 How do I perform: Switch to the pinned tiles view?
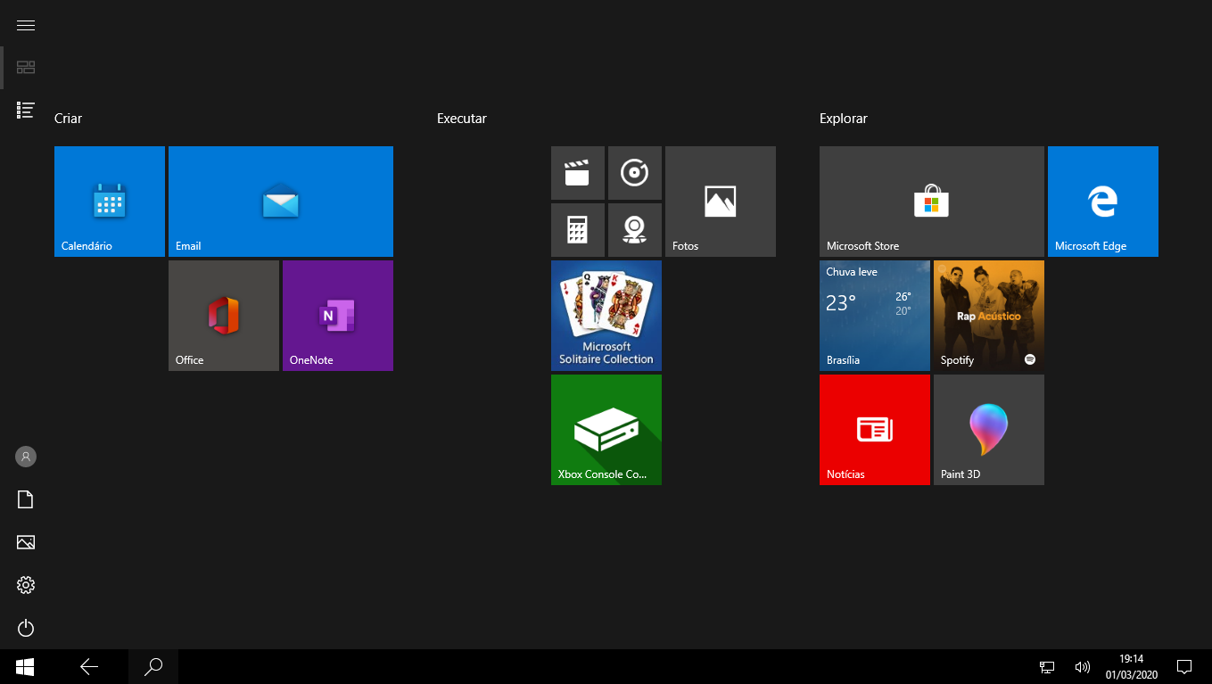26,68
